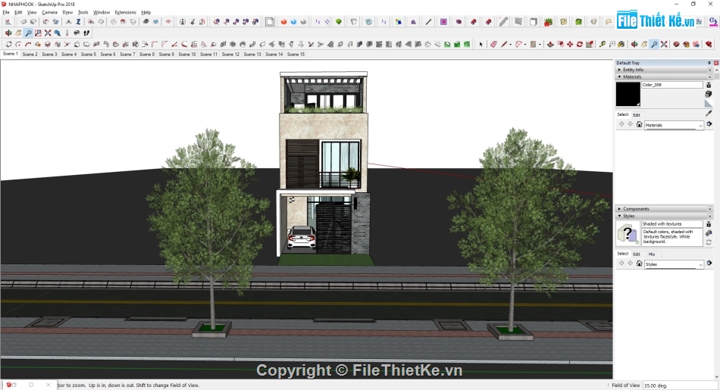Open rectangle tool dropdown arrow
The width and height of the screenshot is (720, 390).
coord(540,44)
